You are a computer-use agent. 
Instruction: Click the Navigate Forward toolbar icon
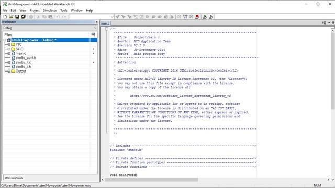[x=172, y=17]
